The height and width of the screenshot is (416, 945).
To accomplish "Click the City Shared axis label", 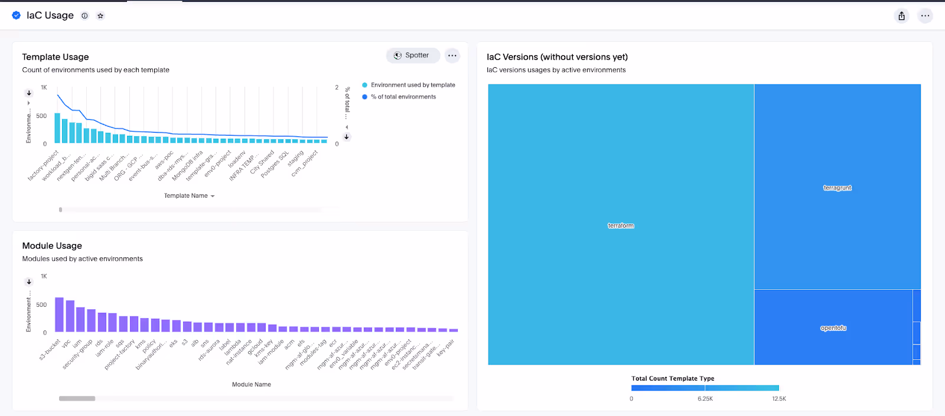I will 262,162.
